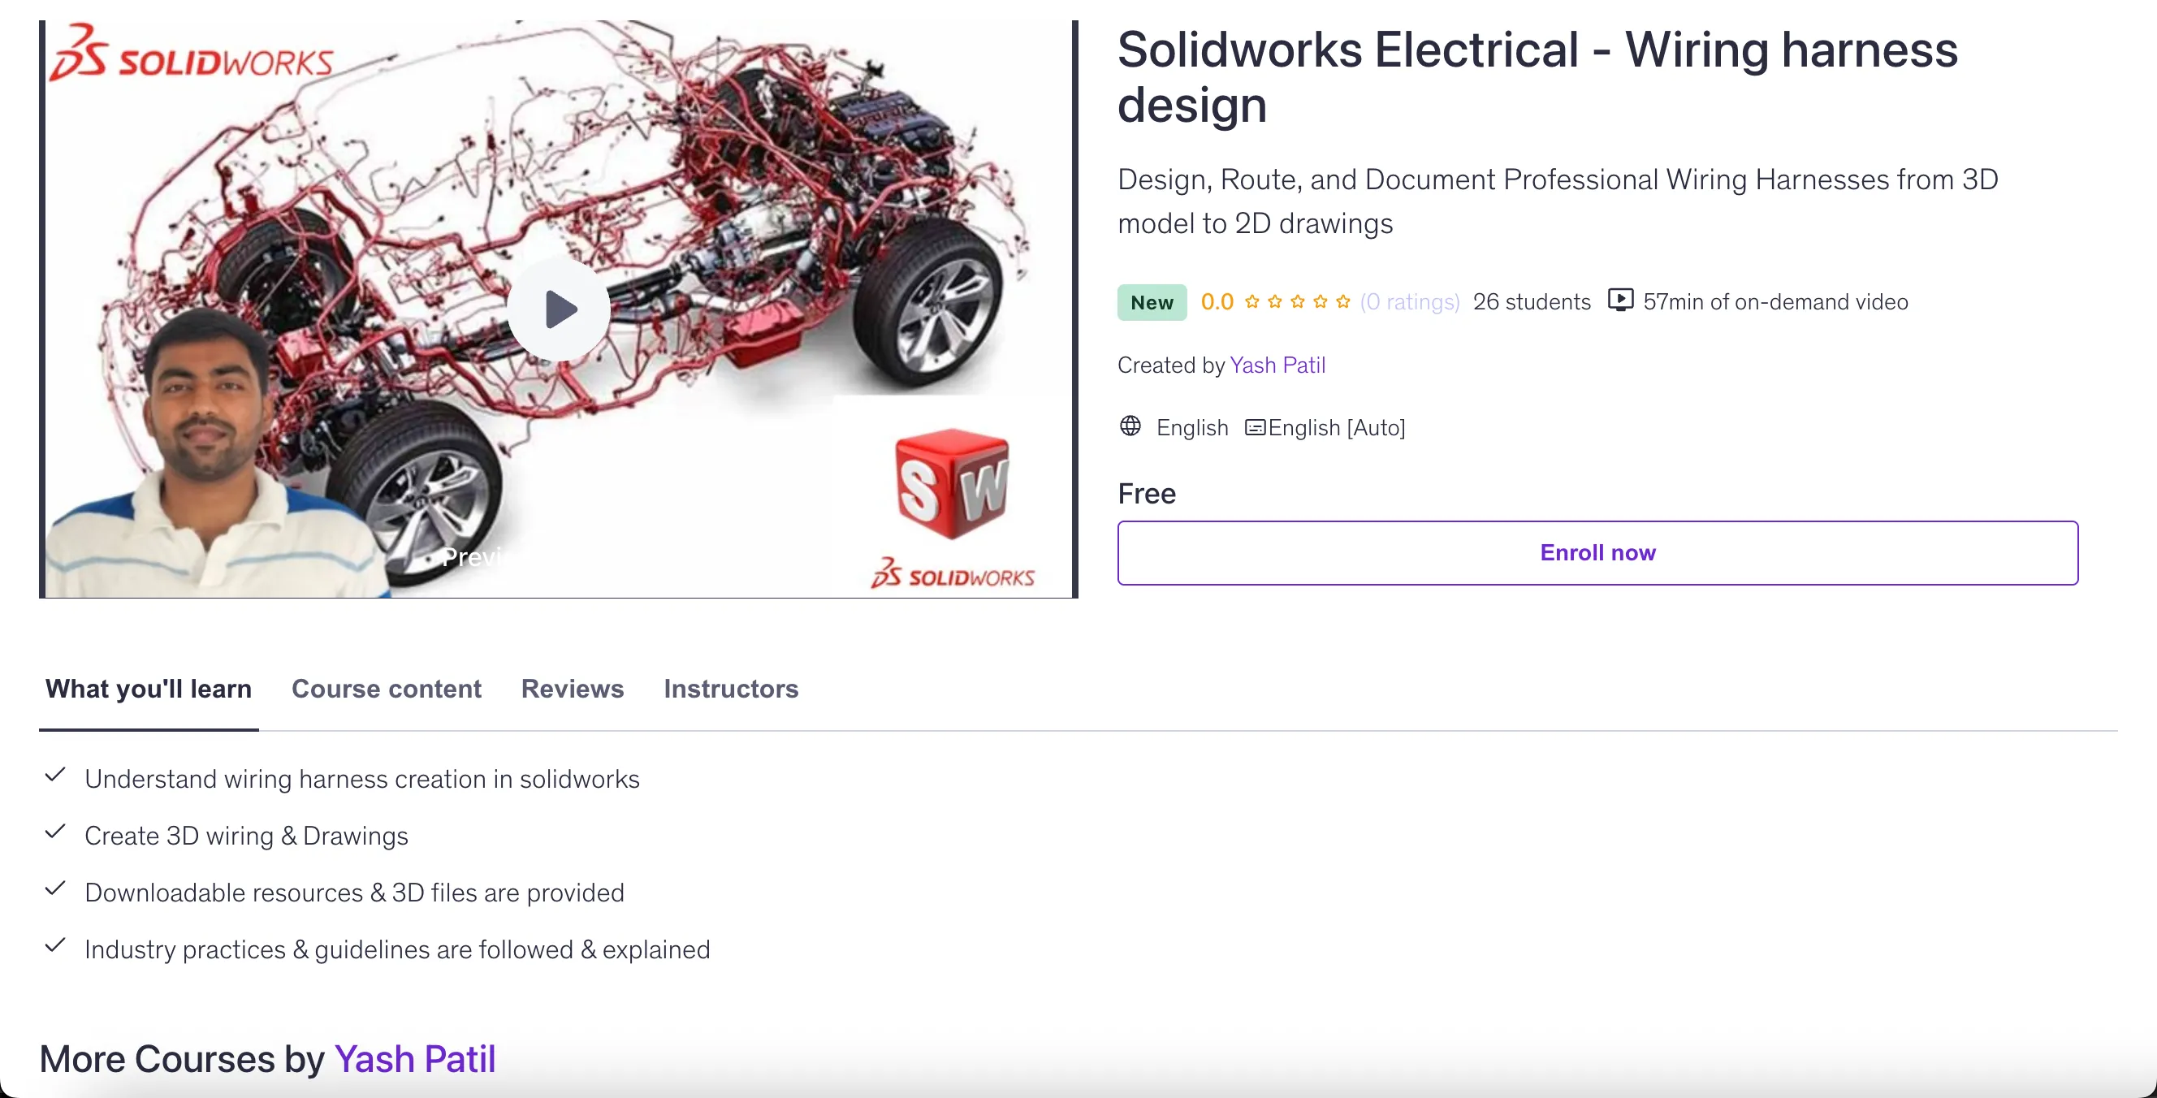
Task: Click Yash Patil in More Courses heading
Action: click(414, 1059)
